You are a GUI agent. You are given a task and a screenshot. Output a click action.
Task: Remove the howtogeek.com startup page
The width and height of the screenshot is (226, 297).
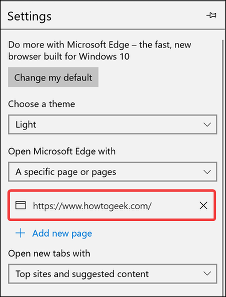[x=204, y=206]
